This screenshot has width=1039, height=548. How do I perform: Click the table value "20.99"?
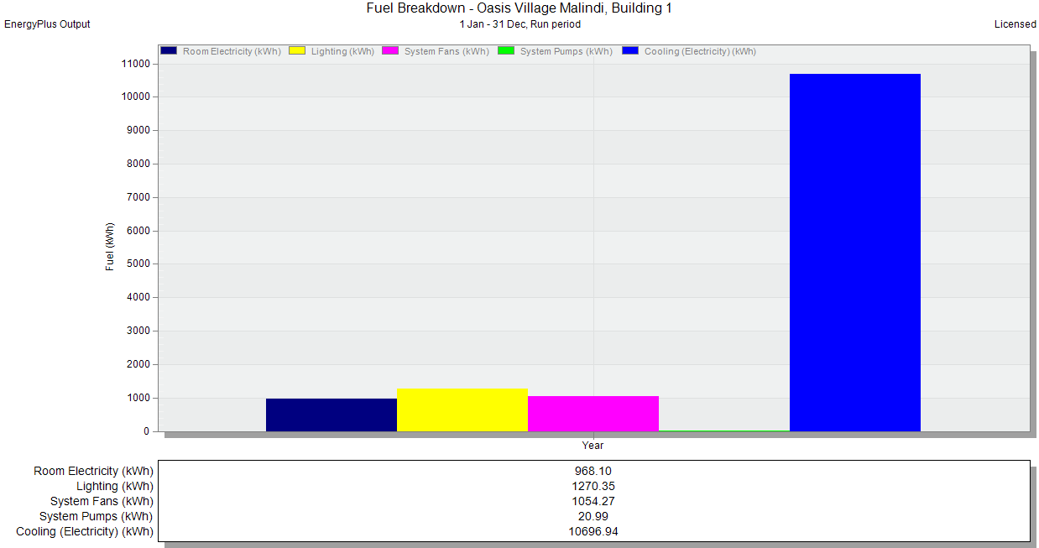coord(593,517)
